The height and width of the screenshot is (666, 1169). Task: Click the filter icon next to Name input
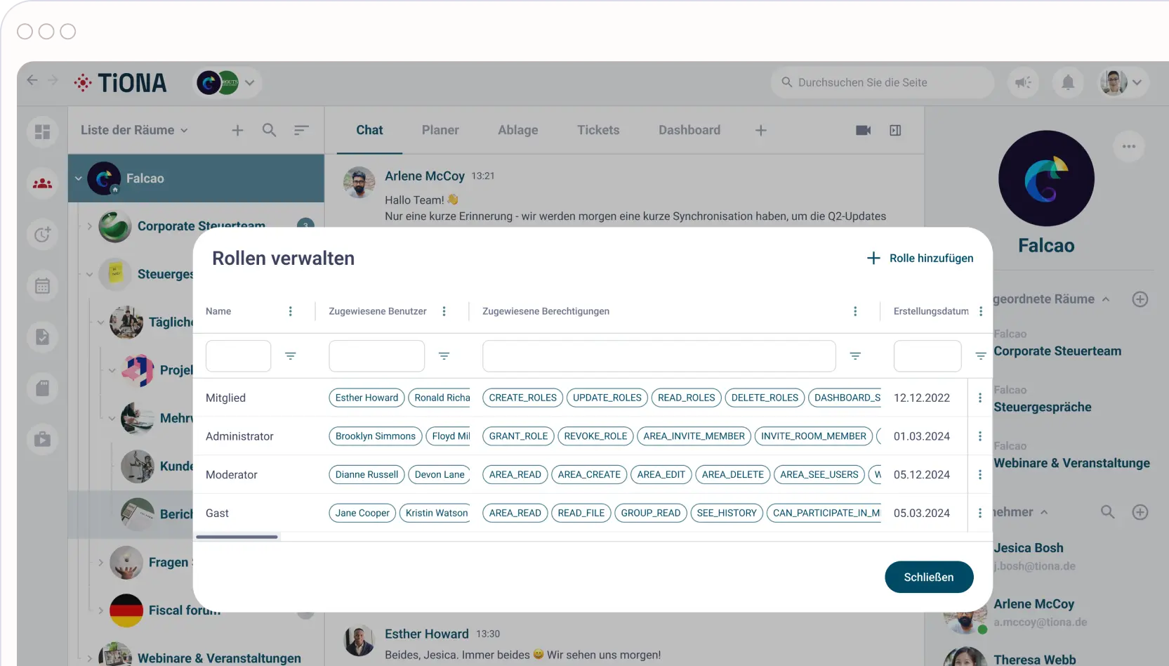(x=291, y=356)
